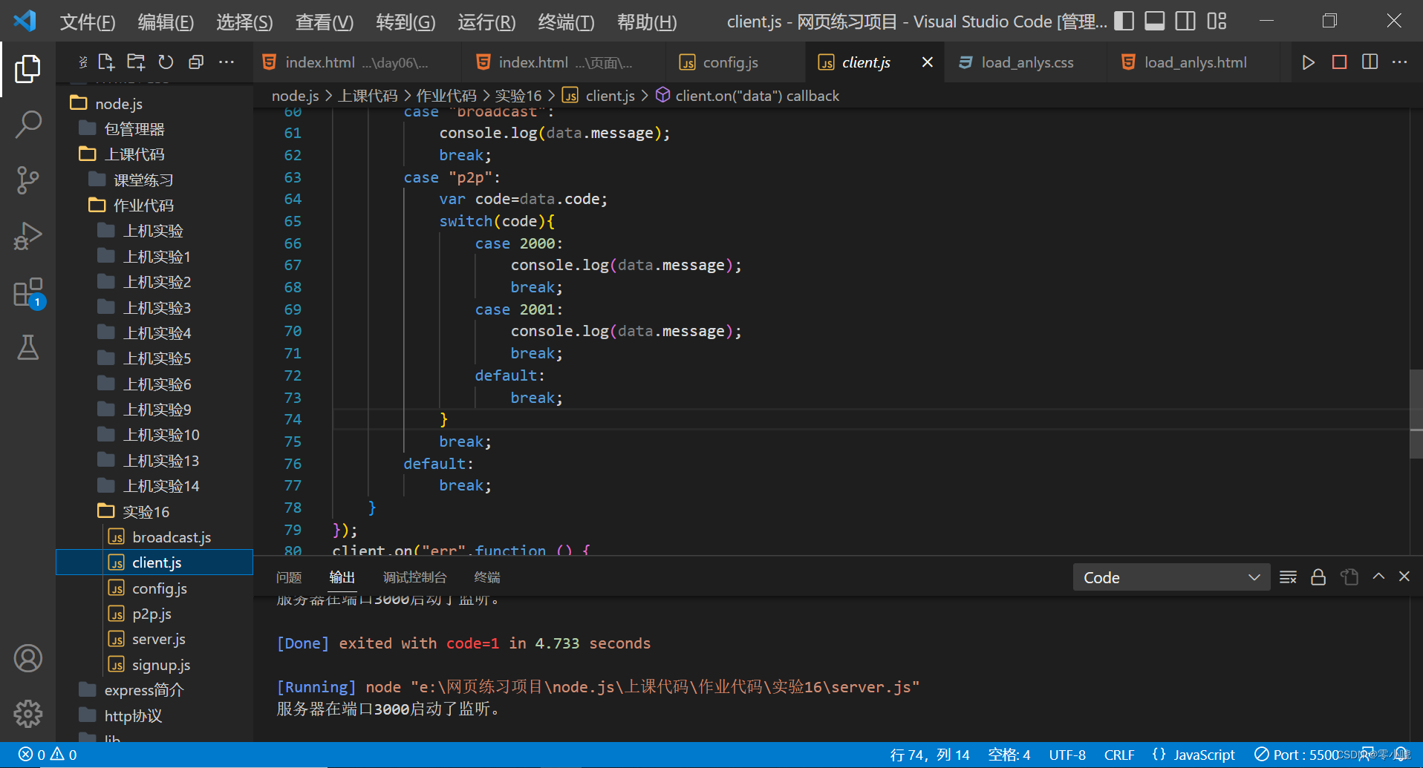Create a new file in Explorer
This screenshot has width=1423, height=768.
(x=106, y=62)
